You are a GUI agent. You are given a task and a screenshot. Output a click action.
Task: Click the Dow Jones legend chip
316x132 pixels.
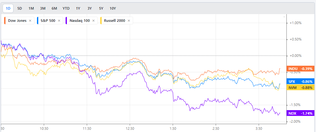[x=16, y=21]
